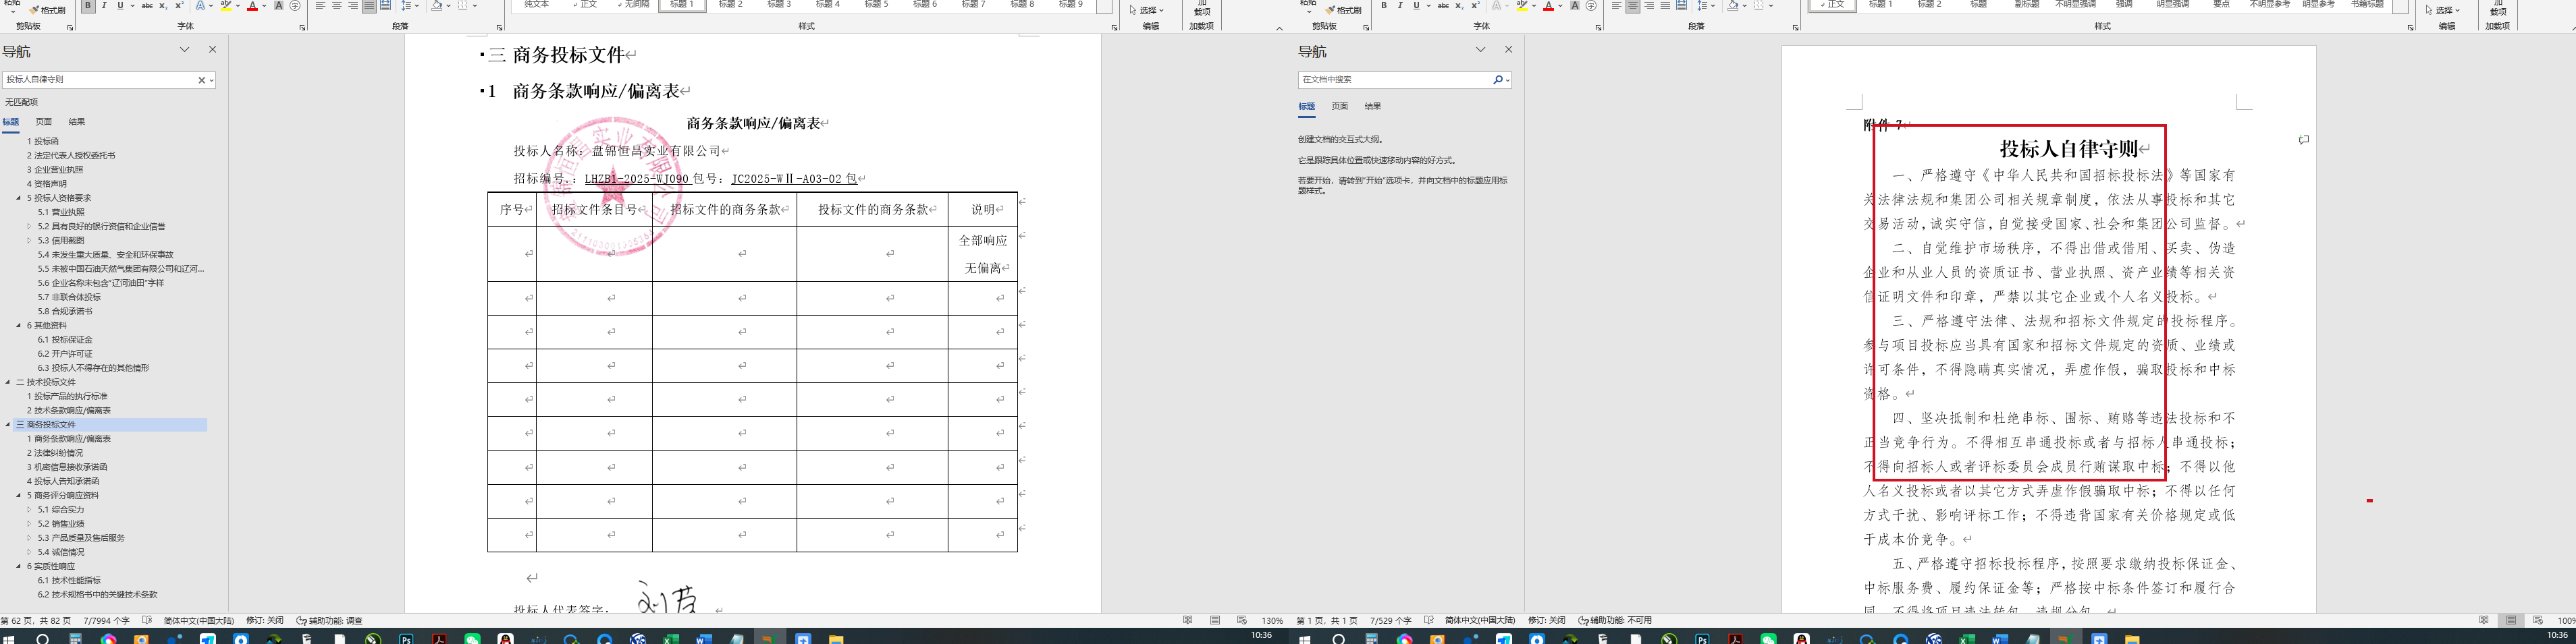
Task: Apply superscript in the left Word window
Action: click(x=178, y=6)
